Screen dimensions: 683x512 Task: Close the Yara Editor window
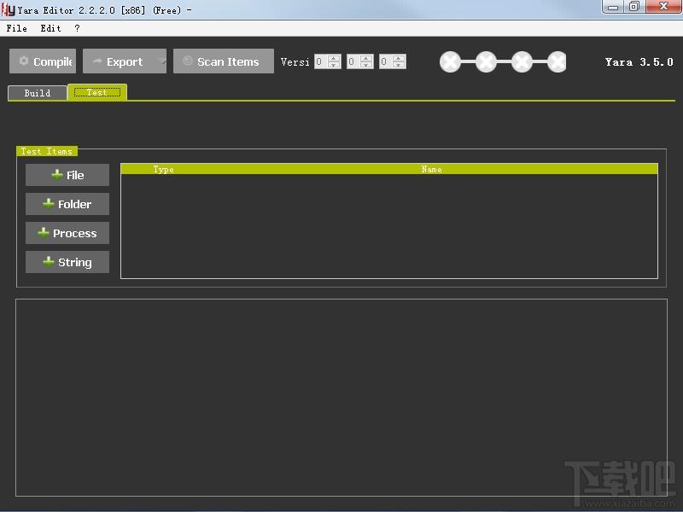coord(663,7)
